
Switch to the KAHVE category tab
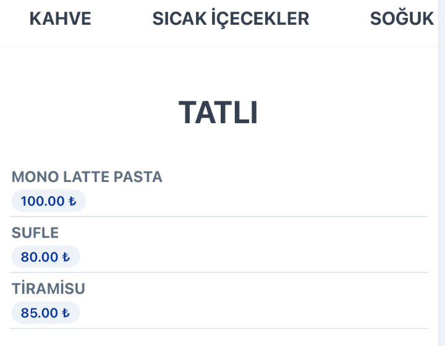pos(60,19)
